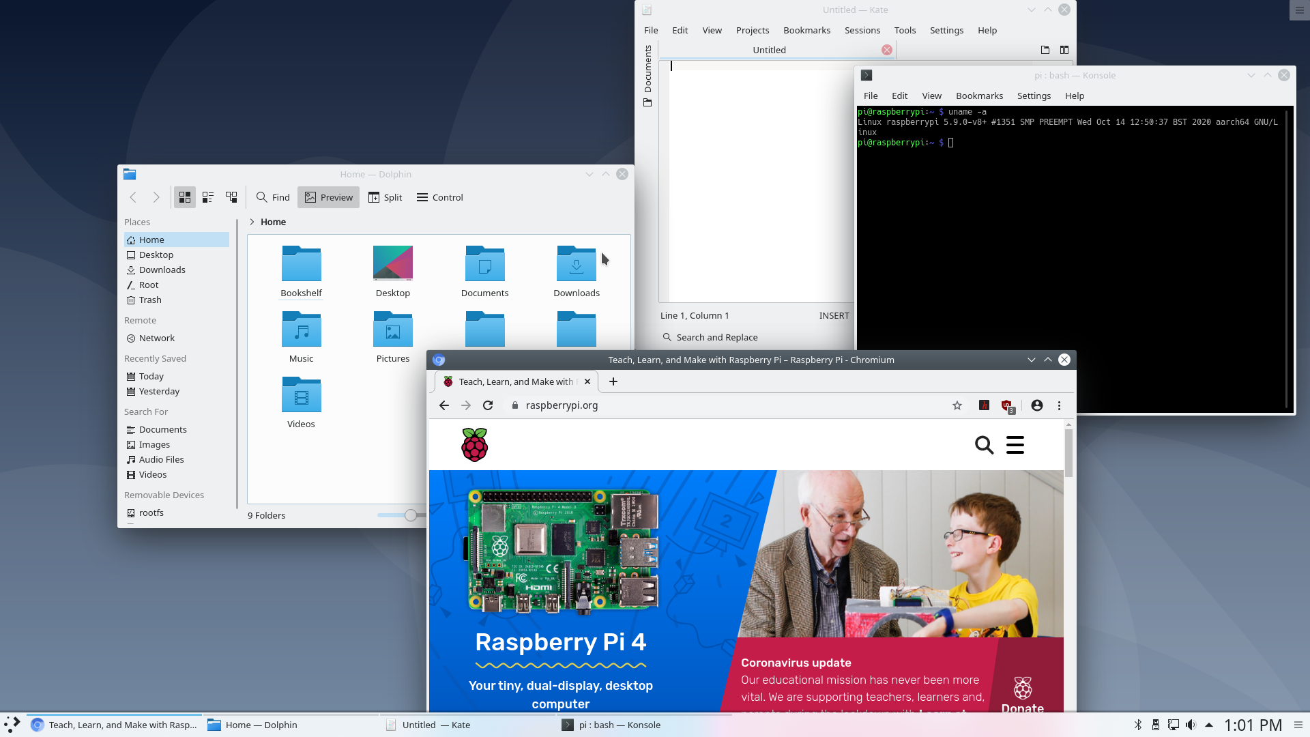Viewport: 1310px width, 737px height.
Task: Open Chromium three-dot menu
Action: (1059, 405)
